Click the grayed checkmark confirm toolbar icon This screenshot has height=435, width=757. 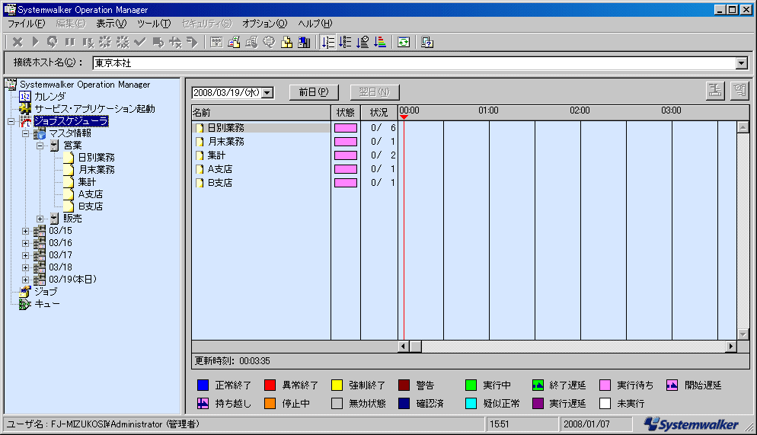(140, 43)
